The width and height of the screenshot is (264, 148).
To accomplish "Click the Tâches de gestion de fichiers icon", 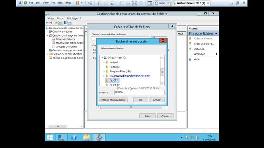I will point(50,58).
